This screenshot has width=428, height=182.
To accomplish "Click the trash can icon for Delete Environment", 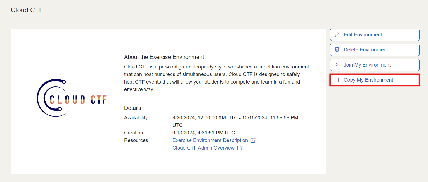I will [x=337, y=49].
